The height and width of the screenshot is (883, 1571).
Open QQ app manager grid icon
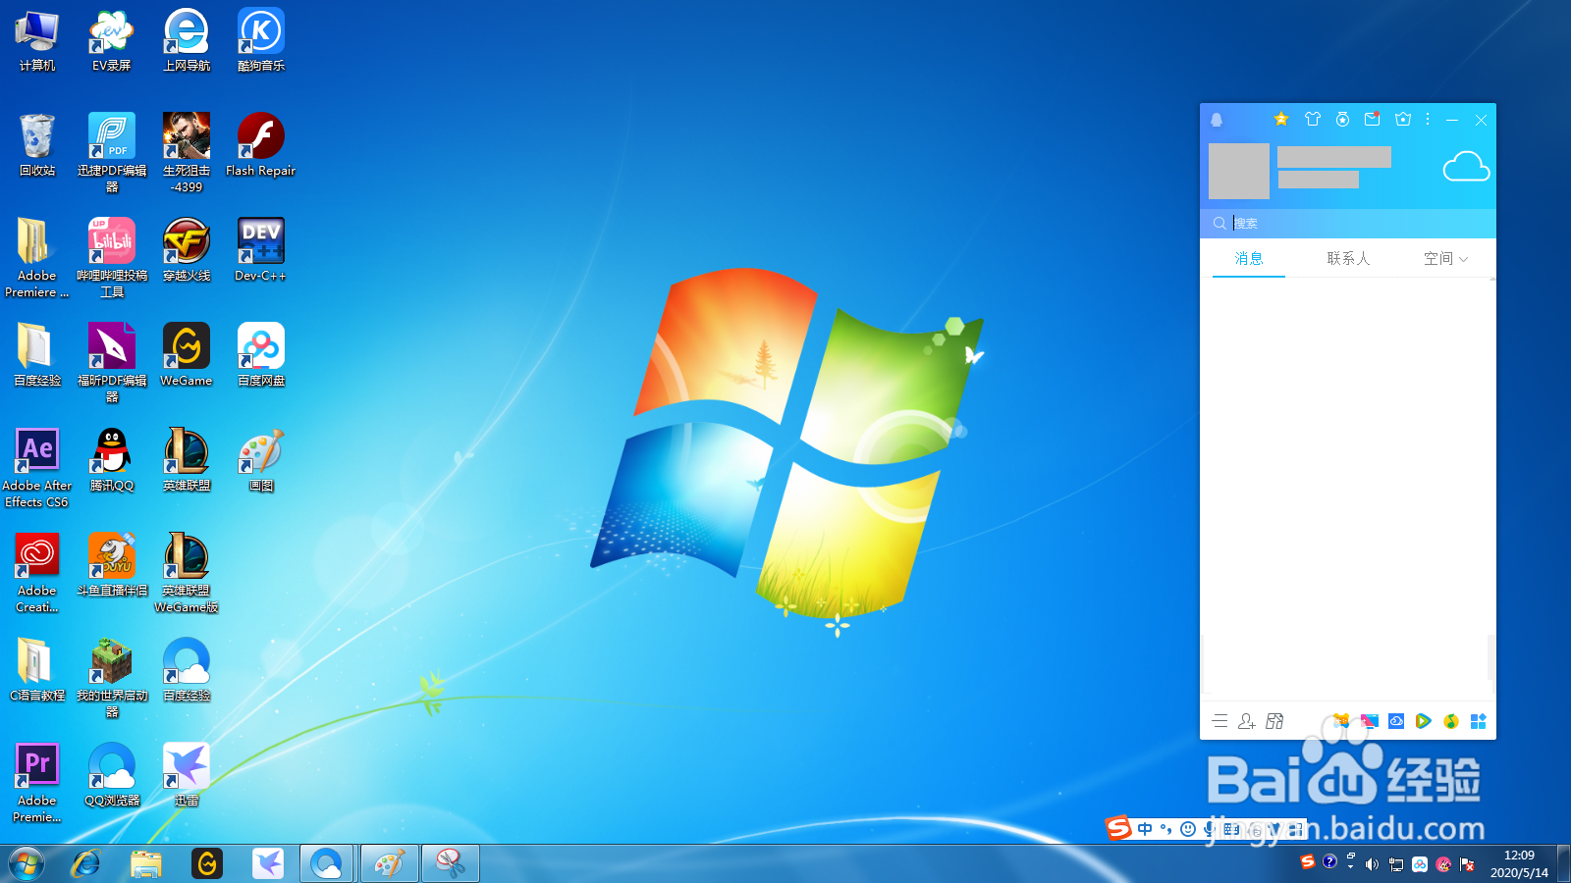1478,721
